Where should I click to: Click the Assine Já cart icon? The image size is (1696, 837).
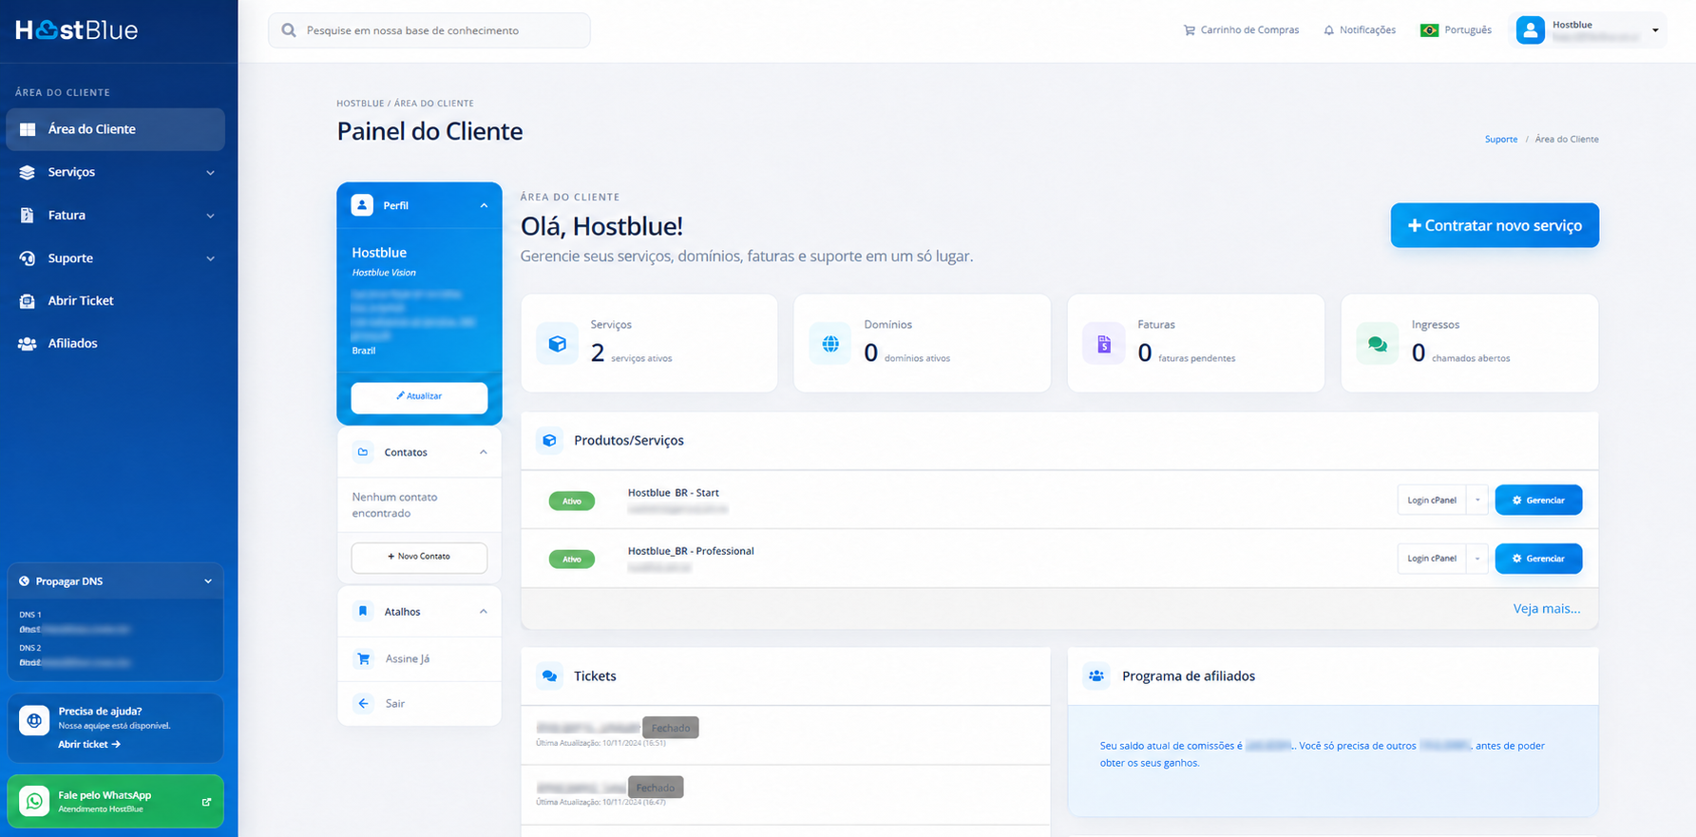click(x=363, y=658)
